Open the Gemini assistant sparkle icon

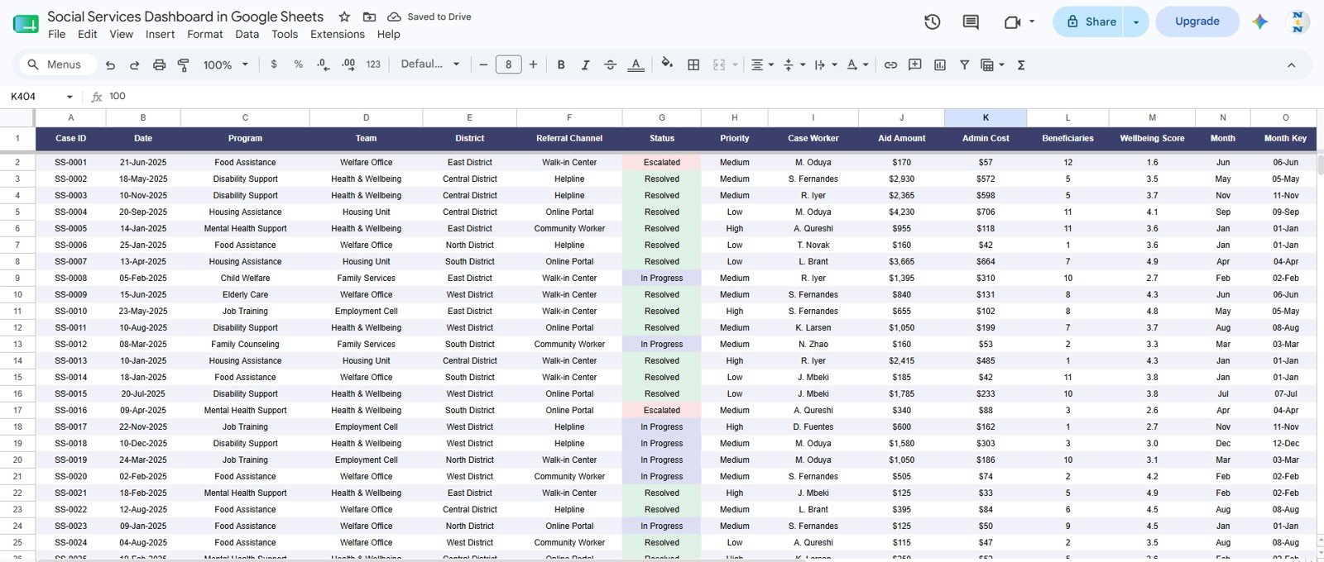click(1259, 22)
